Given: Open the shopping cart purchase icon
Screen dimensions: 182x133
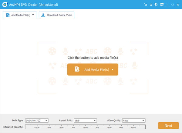Looking at the screenshot, I should tap(146, 5).
